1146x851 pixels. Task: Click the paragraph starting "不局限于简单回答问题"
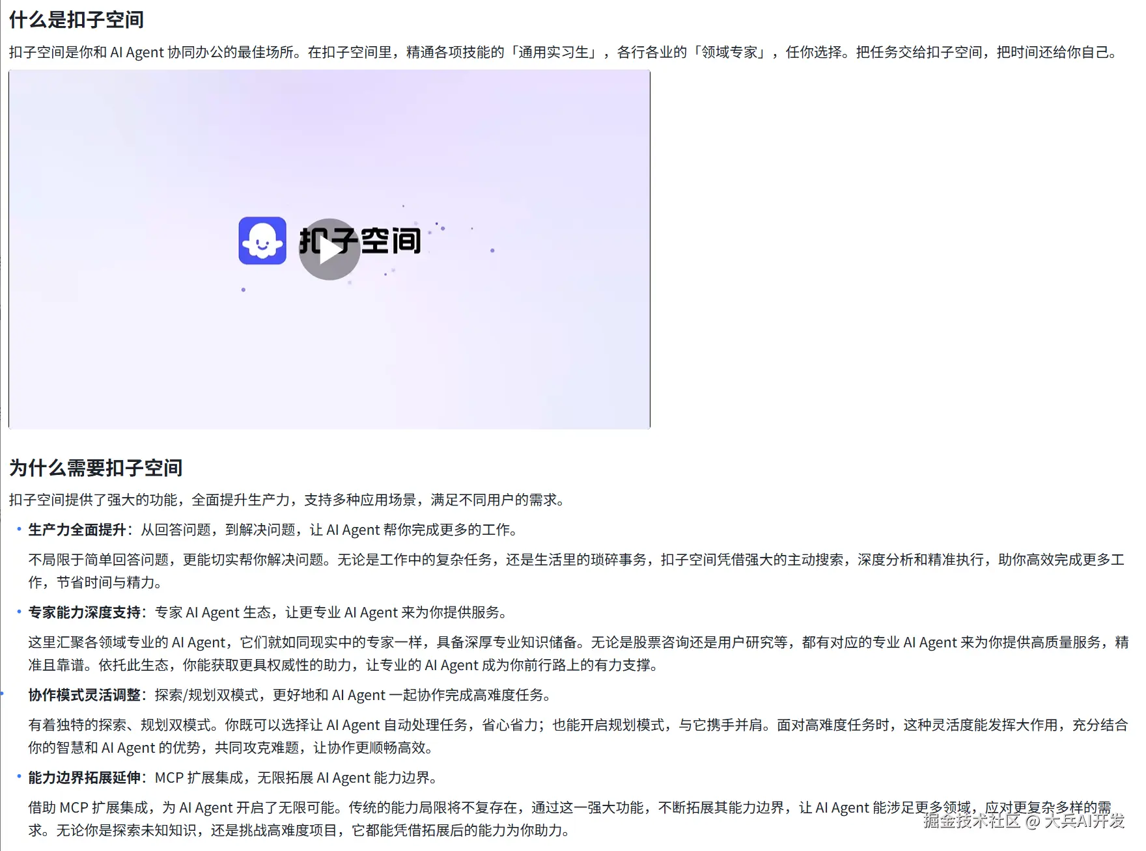click(576, 571)
